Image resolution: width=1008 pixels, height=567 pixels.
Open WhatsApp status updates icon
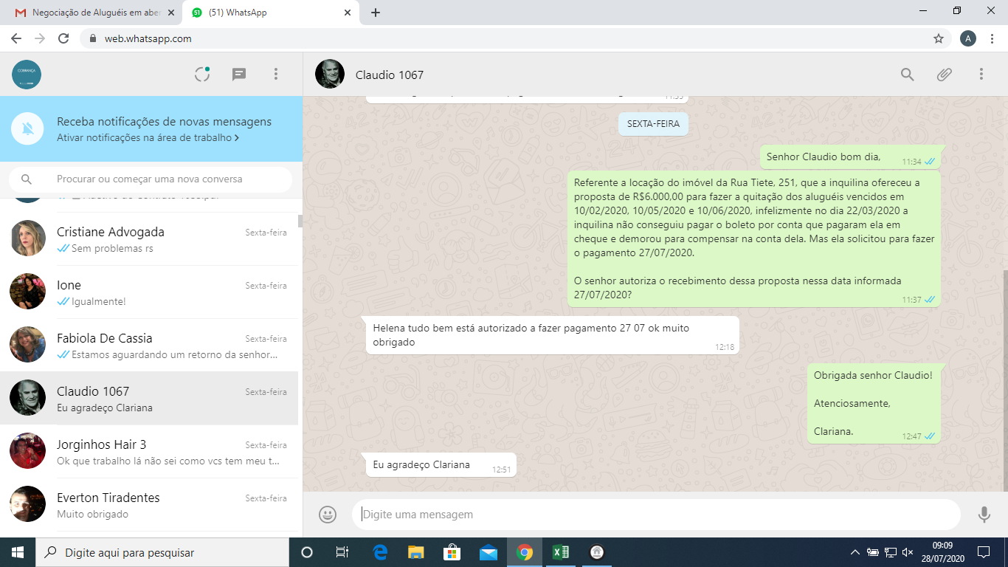pos(202,74)
